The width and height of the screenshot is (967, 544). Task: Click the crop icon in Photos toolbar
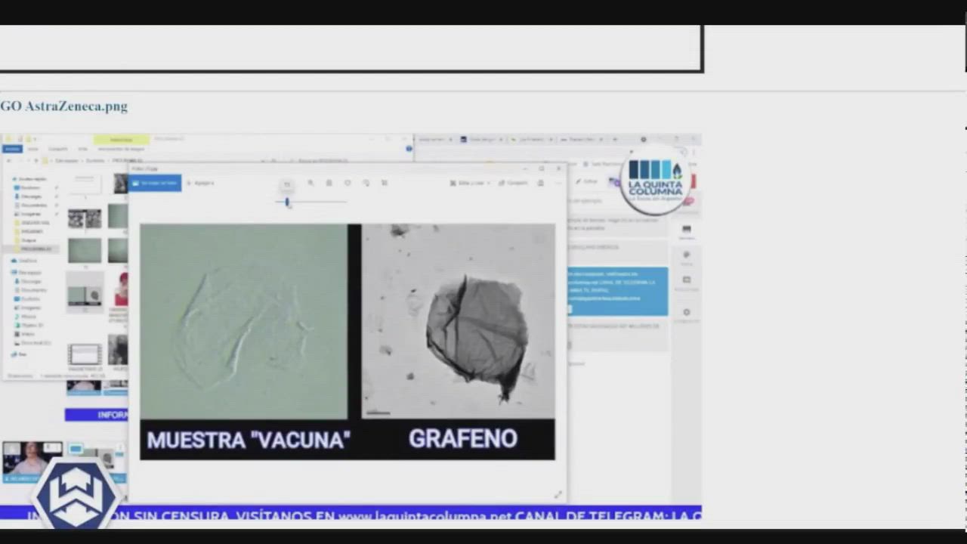coord(385,183)
